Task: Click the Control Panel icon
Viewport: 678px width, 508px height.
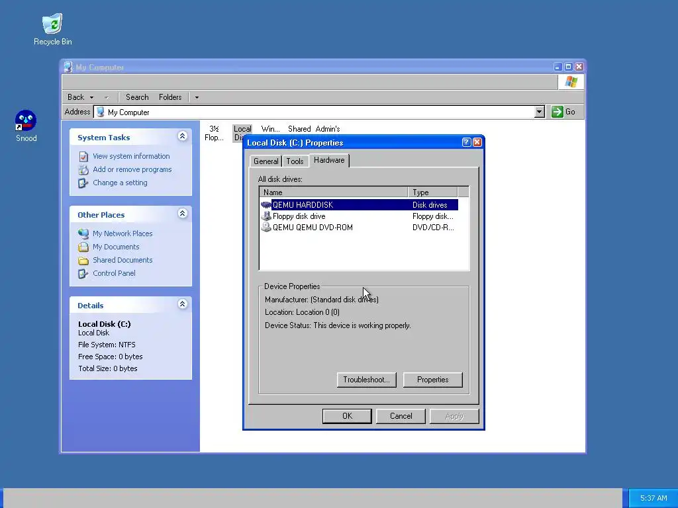Action: coord(83,273)
